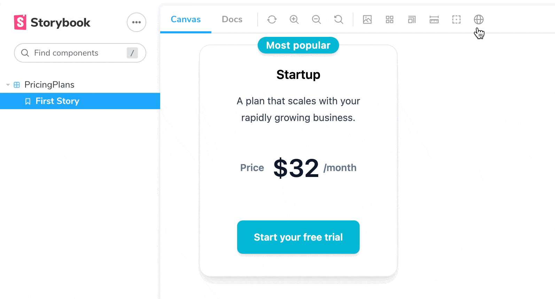Click the Start your free trial button

[x=298, y=237]
